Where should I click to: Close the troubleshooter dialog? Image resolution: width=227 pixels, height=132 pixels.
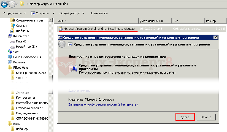[215, 37]
